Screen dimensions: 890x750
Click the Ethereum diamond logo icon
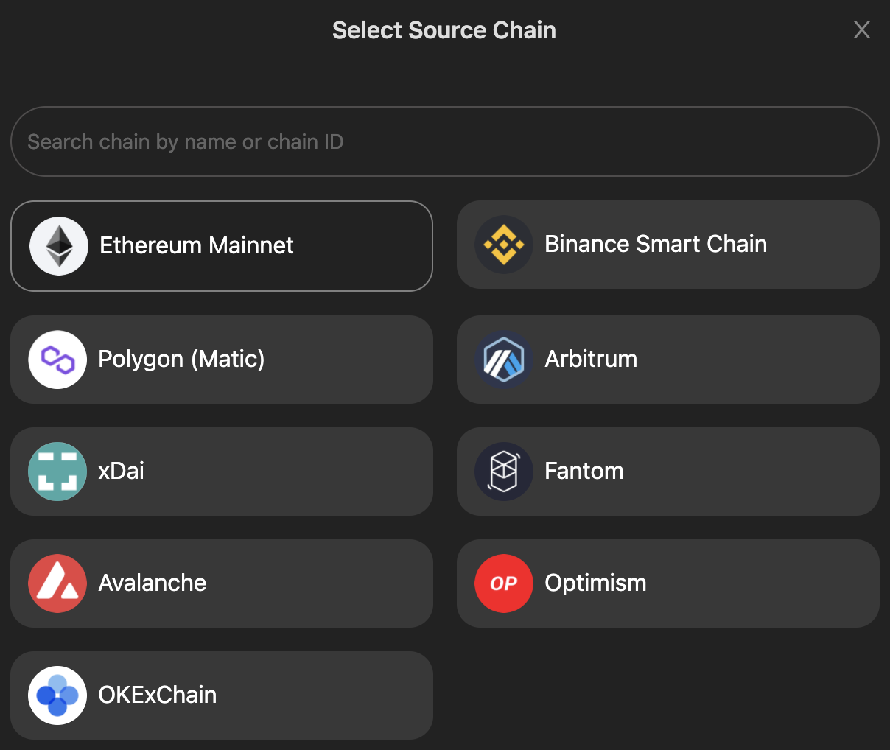point(59,246)
